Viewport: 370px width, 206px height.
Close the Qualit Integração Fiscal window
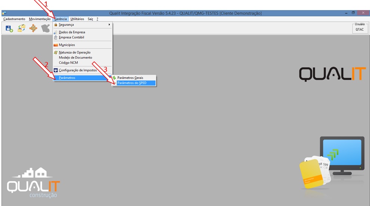363,13
